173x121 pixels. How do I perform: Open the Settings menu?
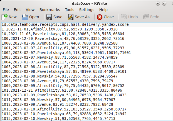pyautogui.click(x=86, y=10)
